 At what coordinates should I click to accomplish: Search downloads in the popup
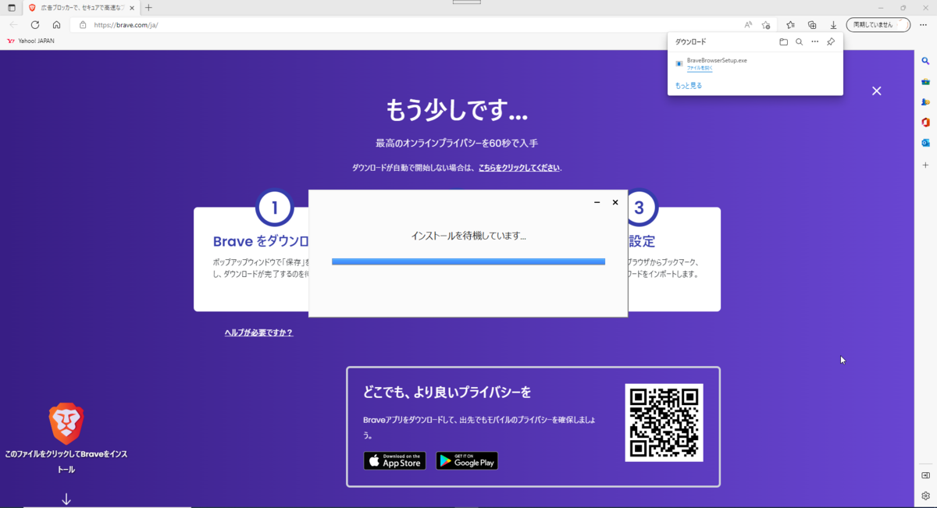pyautogui.click(x=799, y=42)
